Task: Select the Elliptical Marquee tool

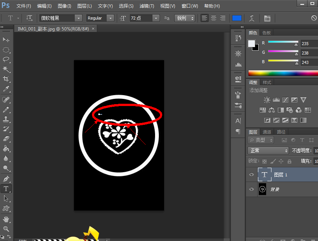Action: pos(6,50)
